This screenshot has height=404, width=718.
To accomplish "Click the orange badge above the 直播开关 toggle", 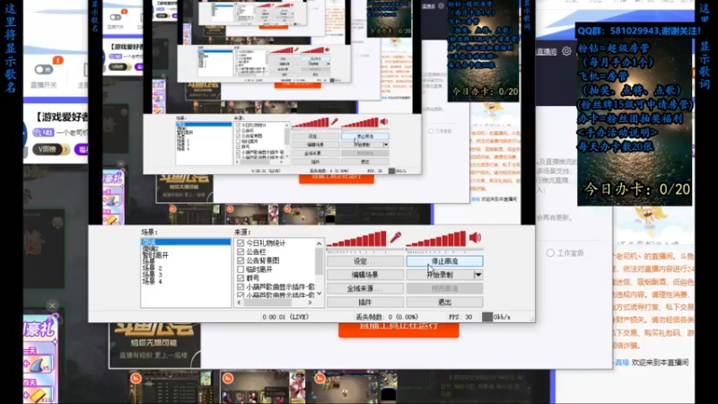I will pyautogui.click(x=57, y=60).
